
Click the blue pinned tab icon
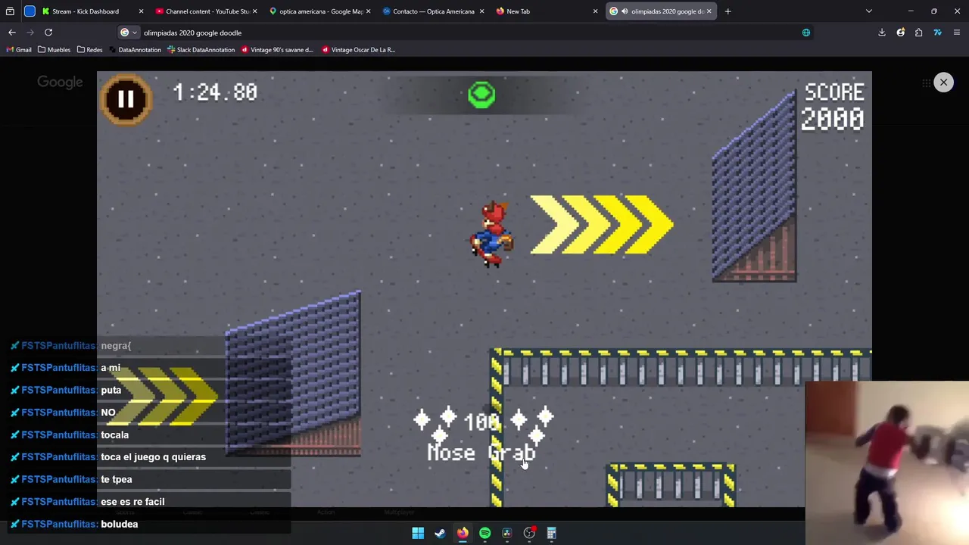(x=30, y=11)
